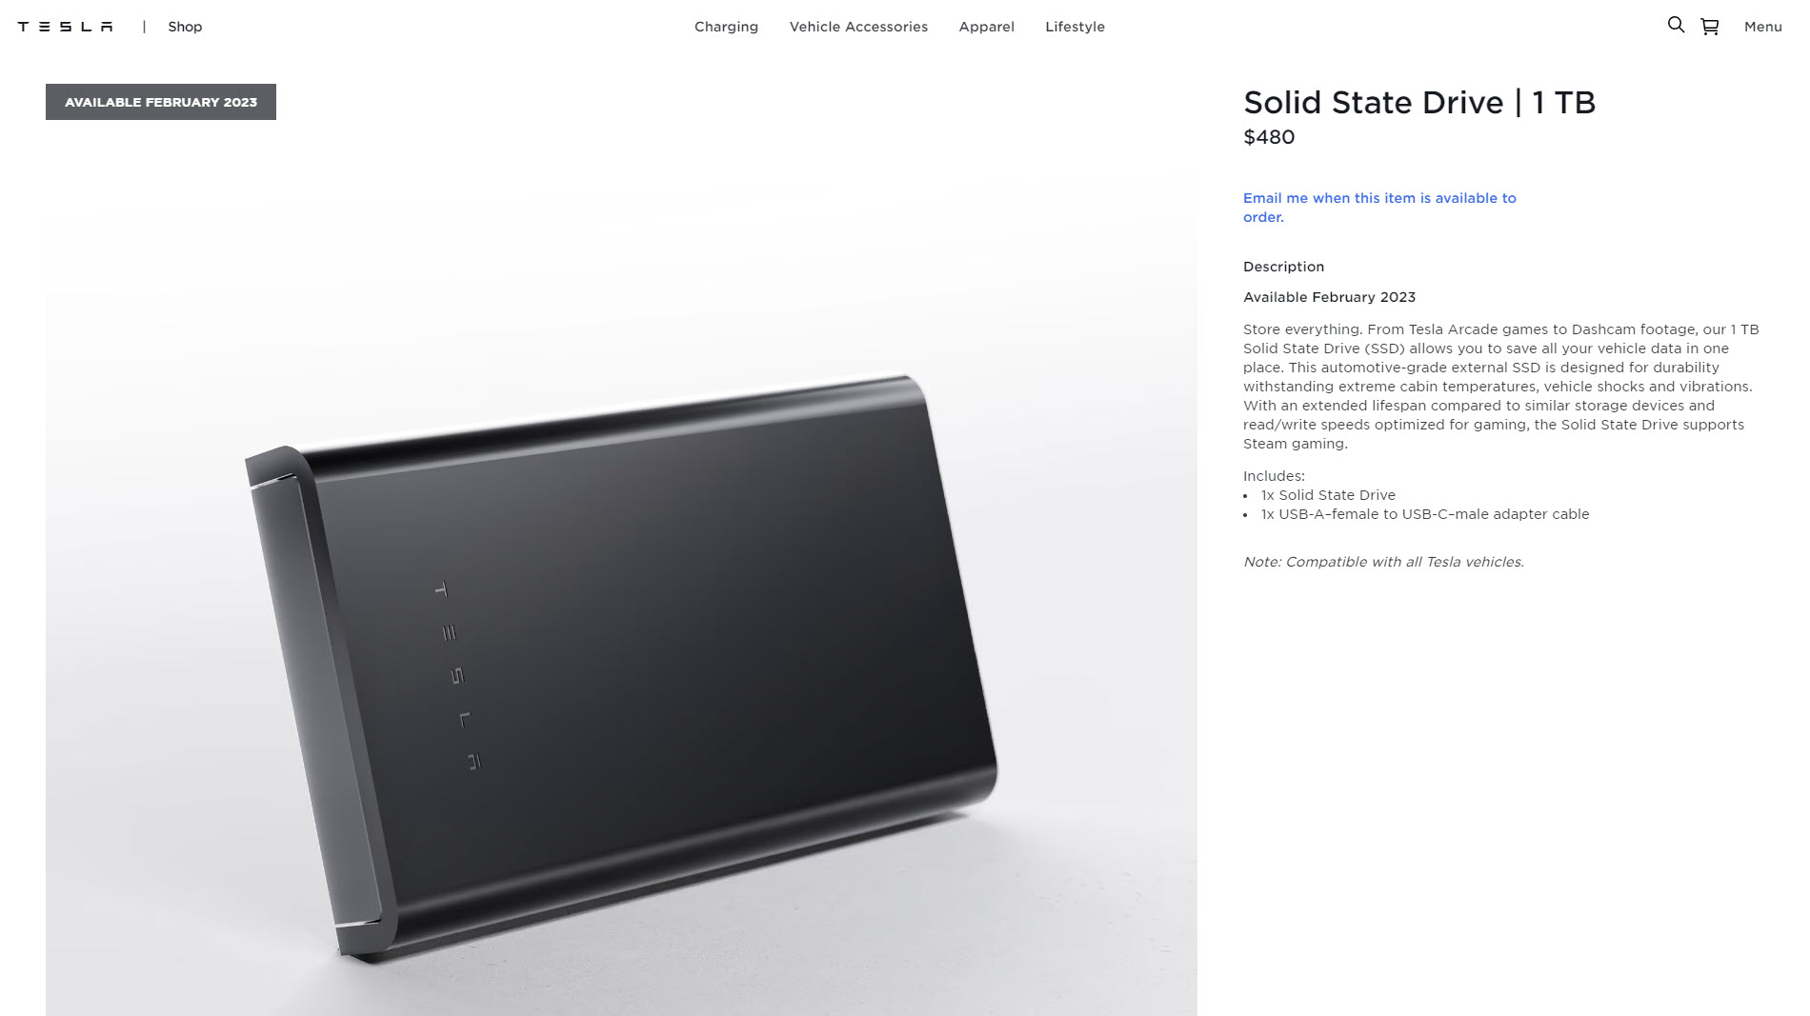Viewport: 1810px width, 1016px height.
Task: Select the Apparel category
Action: click(986, 27)
